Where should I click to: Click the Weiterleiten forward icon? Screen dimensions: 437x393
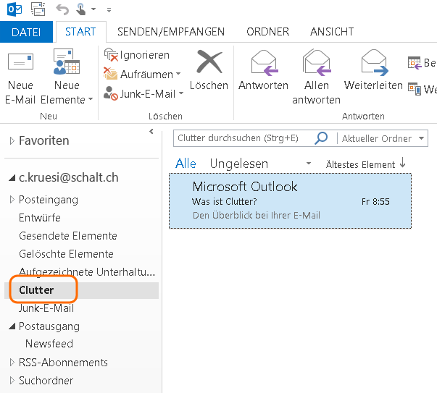(x=373, y=64)
